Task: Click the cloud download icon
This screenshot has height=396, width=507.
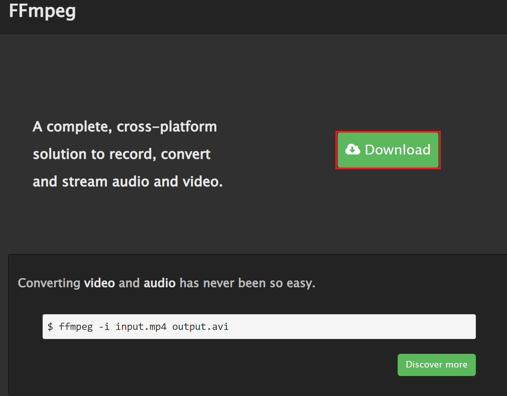Action: (353, 149)
